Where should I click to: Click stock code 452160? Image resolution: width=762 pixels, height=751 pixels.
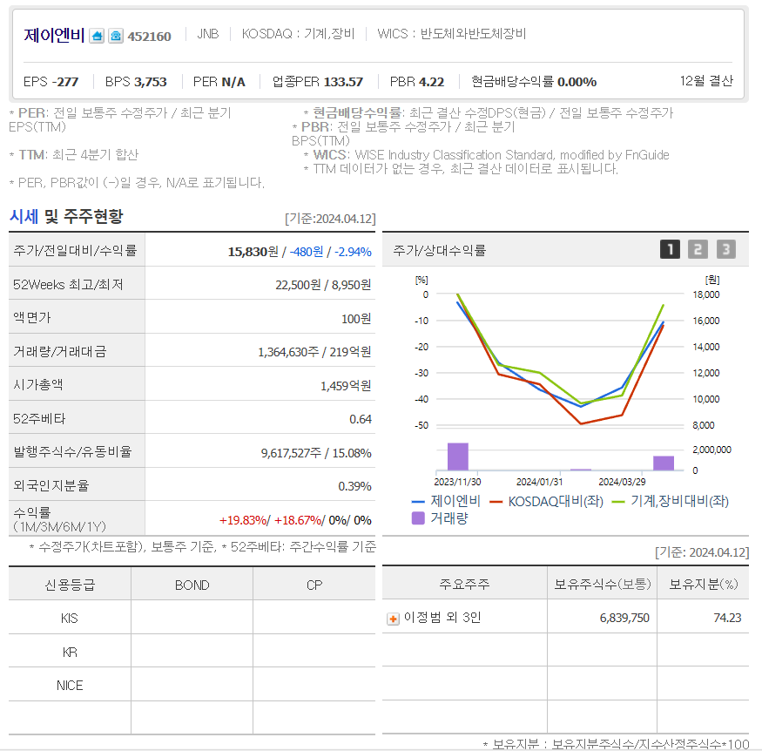coord(149,37)
